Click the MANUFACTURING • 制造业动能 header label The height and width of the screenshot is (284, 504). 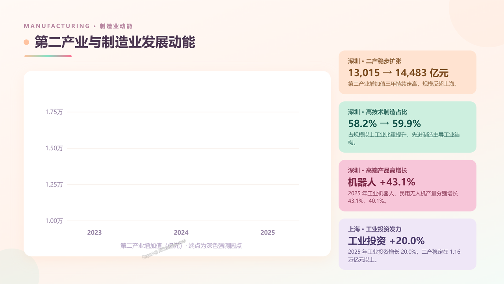[78, 26]
